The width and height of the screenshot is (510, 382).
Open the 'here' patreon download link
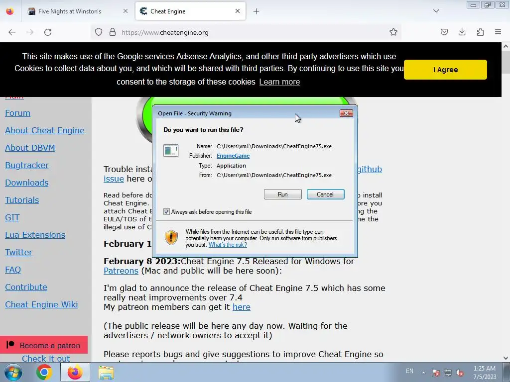click(x=242, y=307)
